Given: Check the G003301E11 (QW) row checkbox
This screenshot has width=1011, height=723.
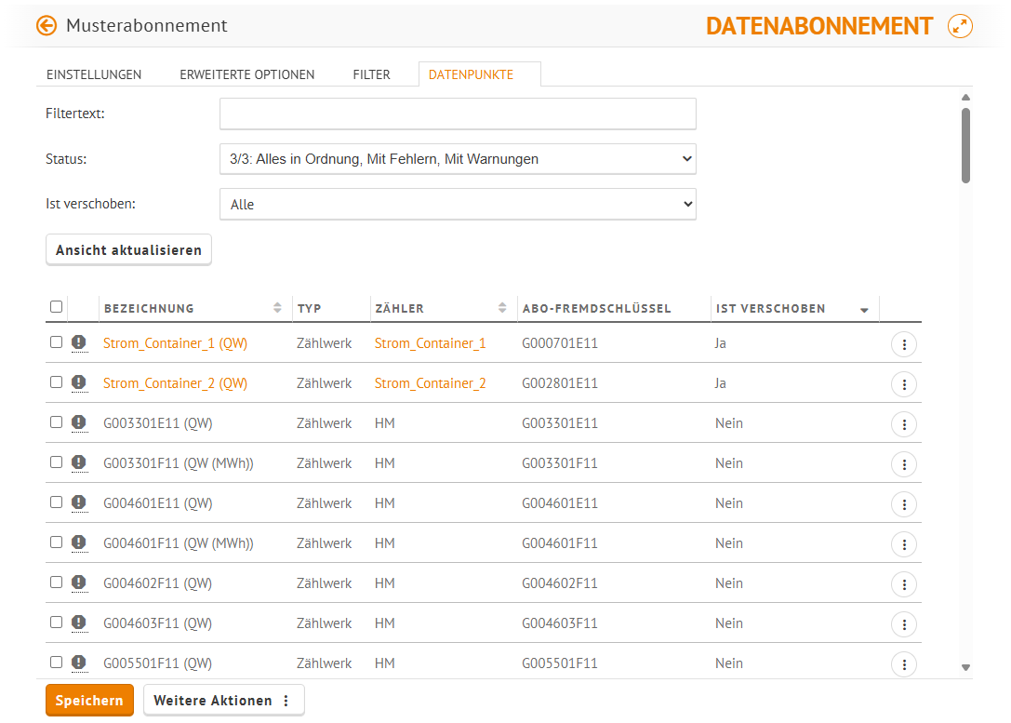Looking at the screenshot, I should pos(56,422).
